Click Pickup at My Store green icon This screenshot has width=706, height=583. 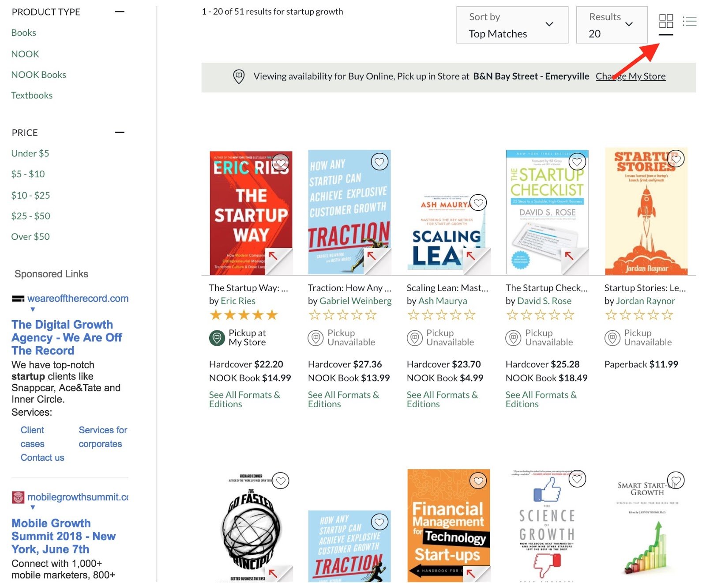click(217, 338)
